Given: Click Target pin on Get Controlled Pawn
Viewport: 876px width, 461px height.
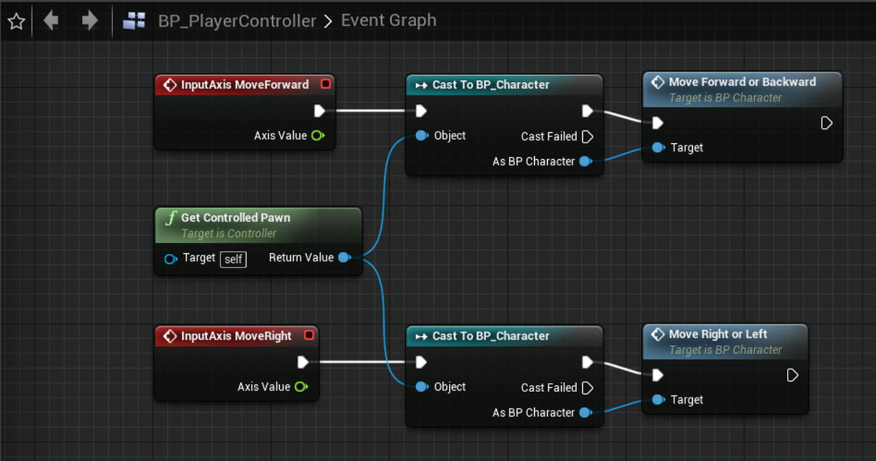Looking at the screenshot, I should [170, 259].
